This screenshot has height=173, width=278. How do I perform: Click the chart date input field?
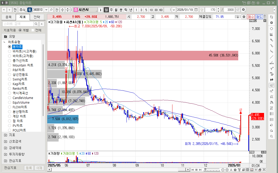pyautogui.click(x=185, y=10)
